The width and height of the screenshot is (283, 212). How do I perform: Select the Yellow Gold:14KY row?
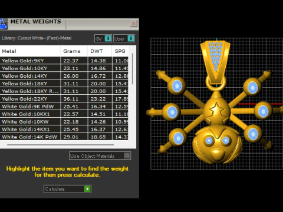point(64,76)
